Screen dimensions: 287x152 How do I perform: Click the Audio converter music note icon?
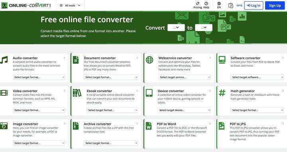coord(4,60)
